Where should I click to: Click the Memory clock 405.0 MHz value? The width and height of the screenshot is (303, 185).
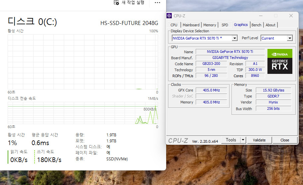coord(211,102)
